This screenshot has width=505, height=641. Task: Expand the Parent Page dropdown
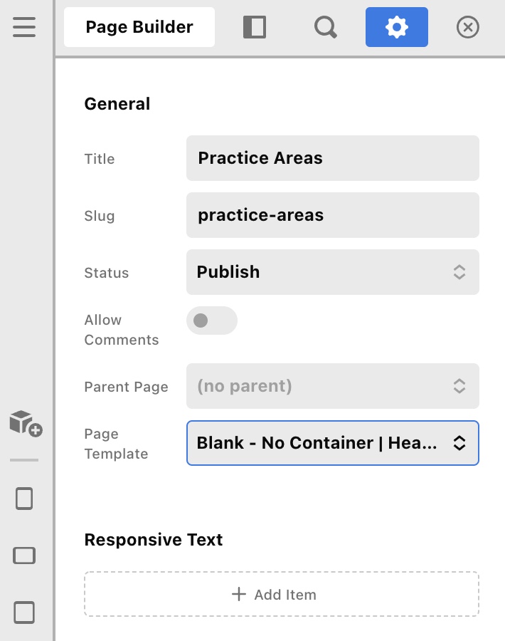(x=332, y=386)
